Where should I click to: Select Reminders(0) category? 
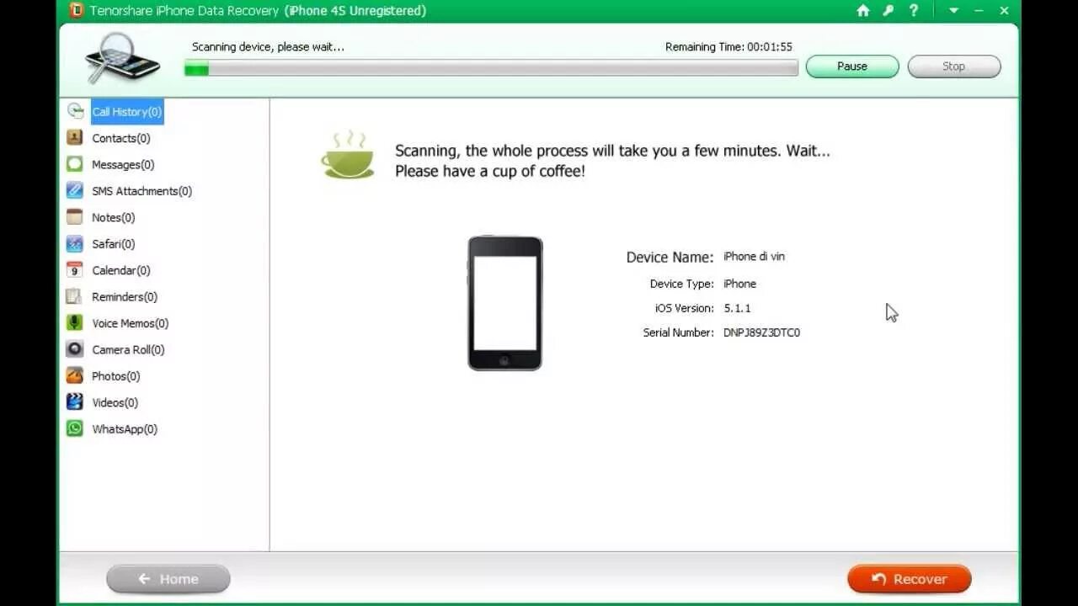125,296
